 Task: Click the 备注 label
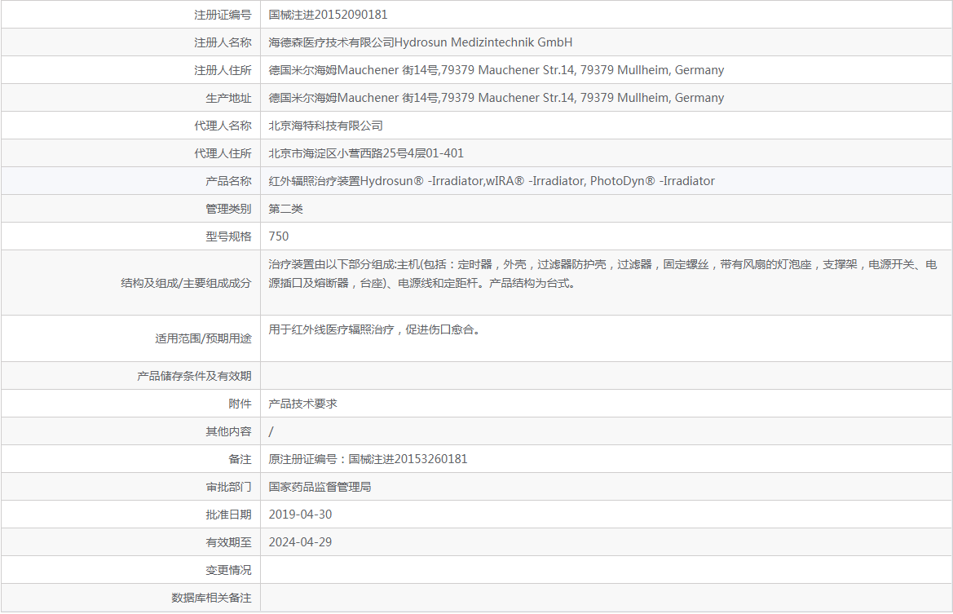click(240, 459)
